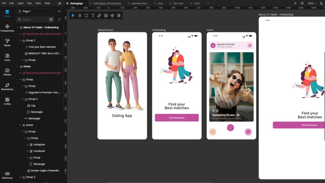Expand the Instagram layer
Screen dimensions: 325x183
coord(27,145)
